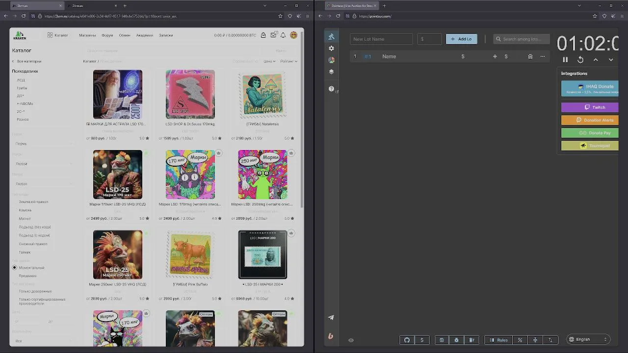Open the user avatar in site header
628x353 pixels.
pyautogui.click(x=293, y=35)
